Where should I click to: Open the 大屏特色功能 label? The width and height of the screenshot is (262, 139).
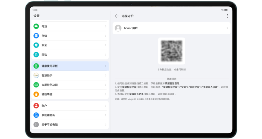click(50, 85)
